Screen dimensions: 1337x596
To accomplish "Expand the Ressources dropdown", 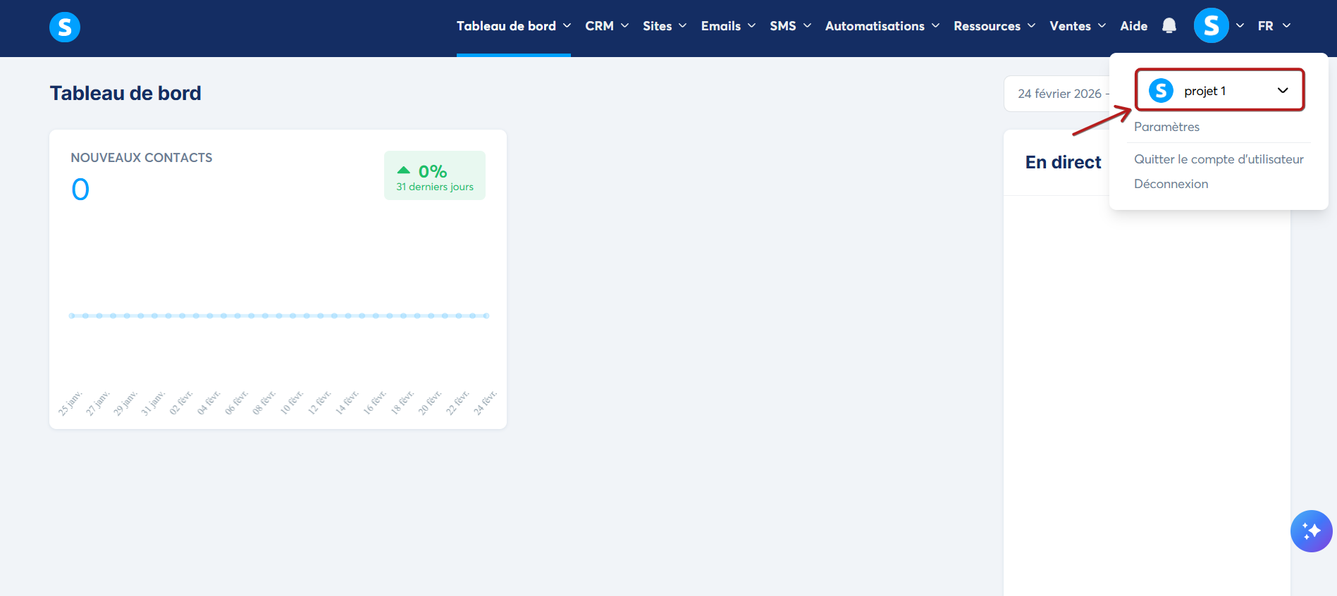I will coord(994,26).
